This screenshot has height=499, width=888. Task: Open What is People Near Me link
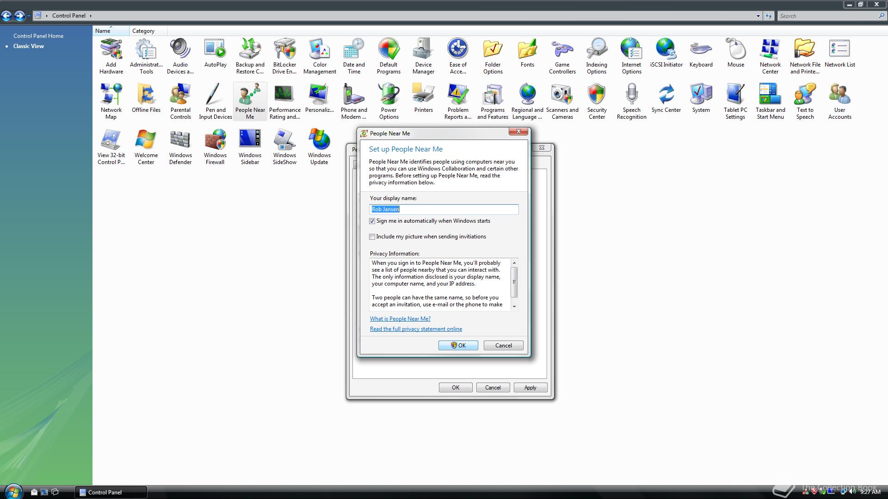coord(400,319)
